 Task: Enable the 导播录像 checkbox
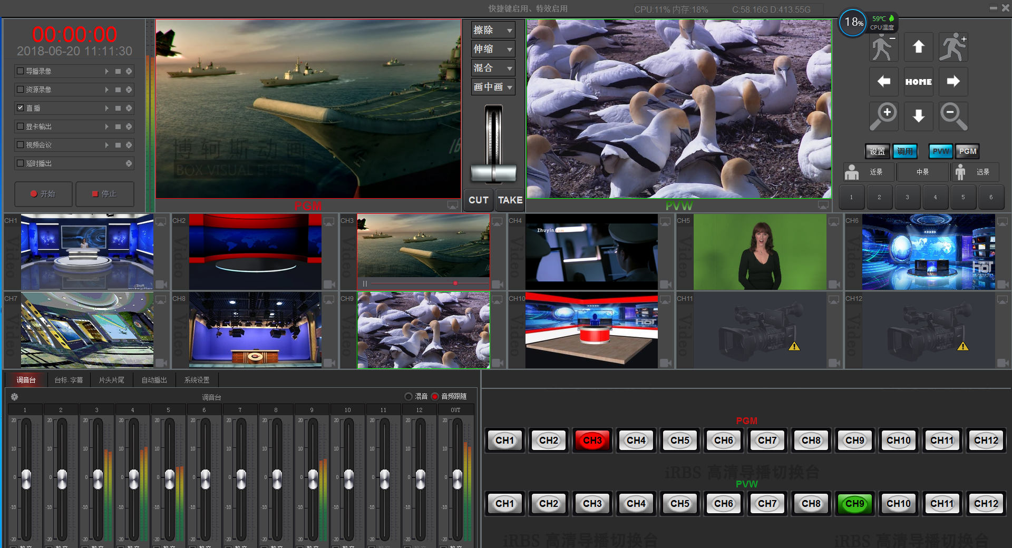pyautogui.click(x=20, y=71)
